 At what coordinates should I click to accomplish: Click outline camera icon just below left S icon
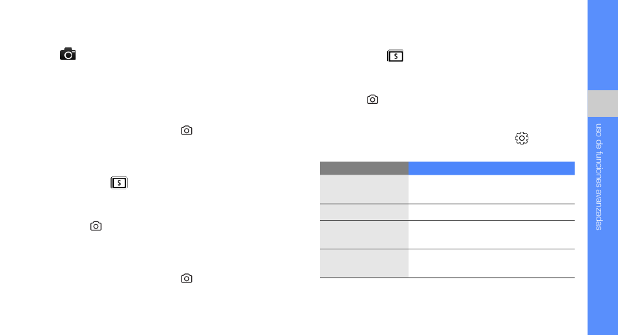click(x=96, y=226)
